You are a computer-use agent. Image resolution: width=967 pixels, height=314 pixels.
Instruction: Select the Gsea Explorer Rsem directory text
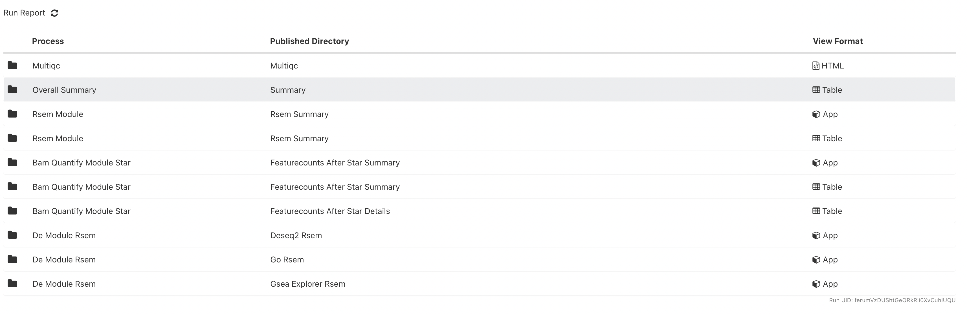point(307,284)
